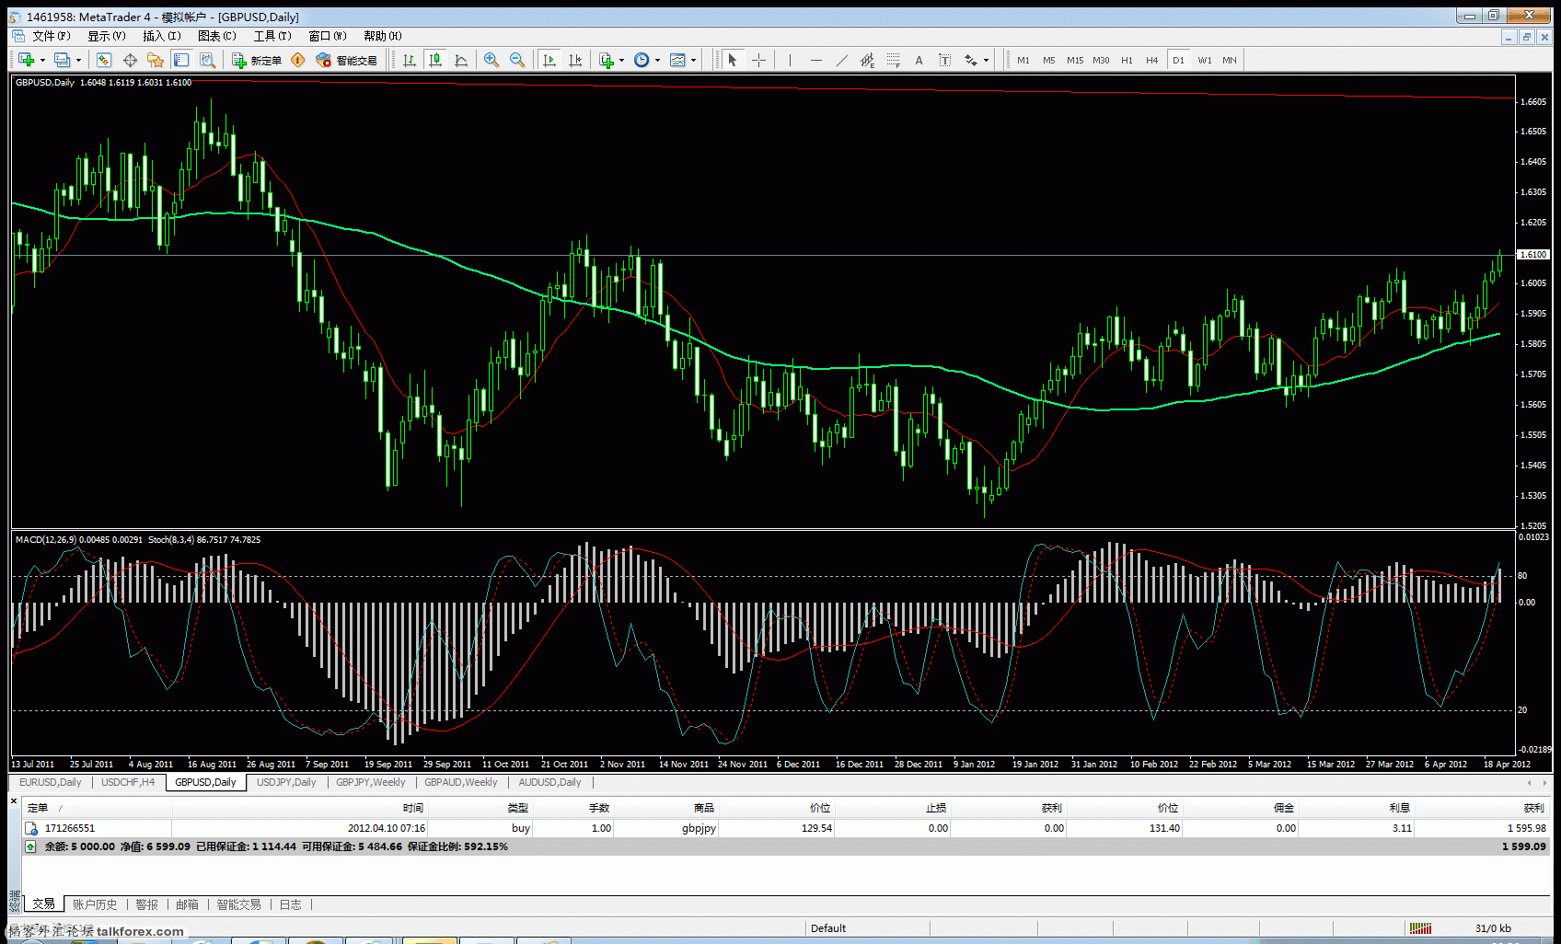The width and height of the screenshot is (1561, 944).
Task: Open the Indicators dropdown arrow
Action: click(622, 60)
